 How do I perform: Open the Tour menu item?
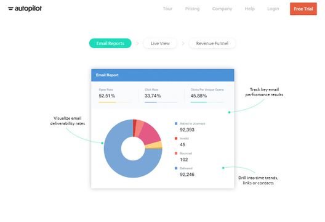167,9
